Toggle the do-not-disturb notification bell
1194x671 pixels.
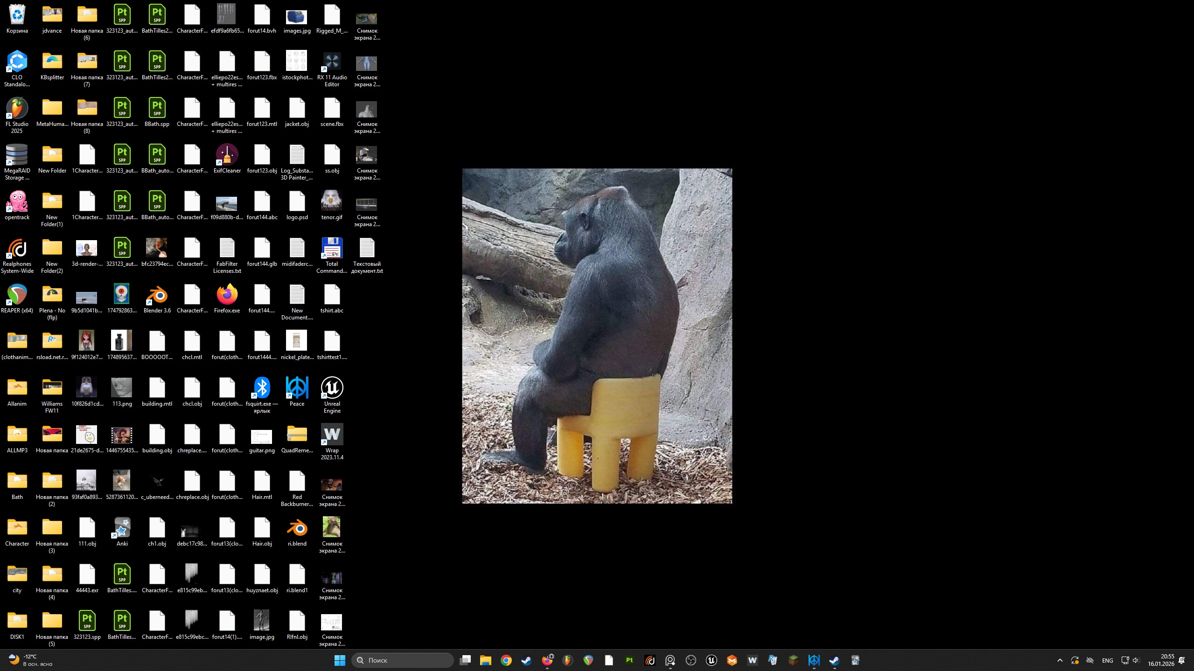click(1182, 660)
